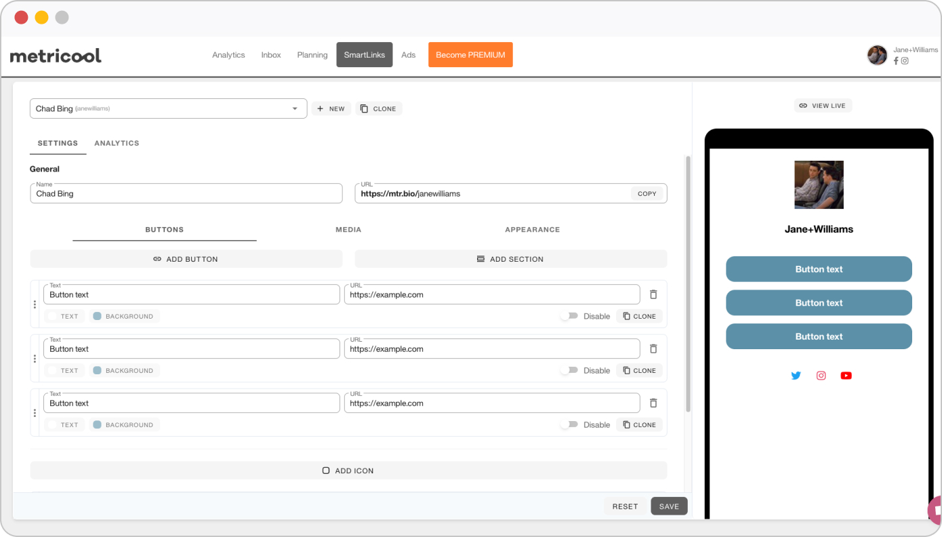Click the settings panel vertical scrollbar
The height and width of the screenshot is (537, 942).
coord(688,283)
